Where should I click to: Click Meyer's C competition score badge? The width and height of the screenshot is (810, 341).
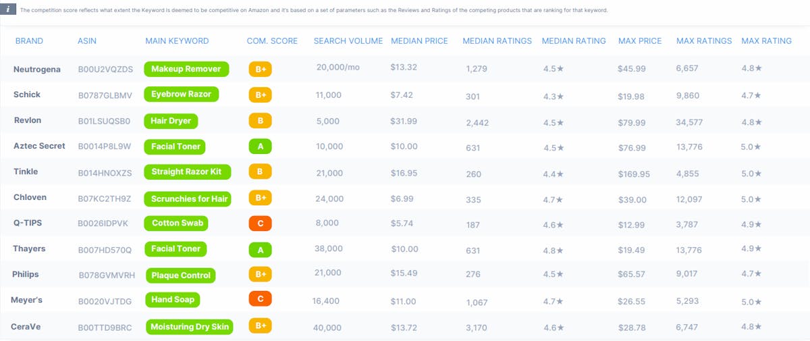260,298
